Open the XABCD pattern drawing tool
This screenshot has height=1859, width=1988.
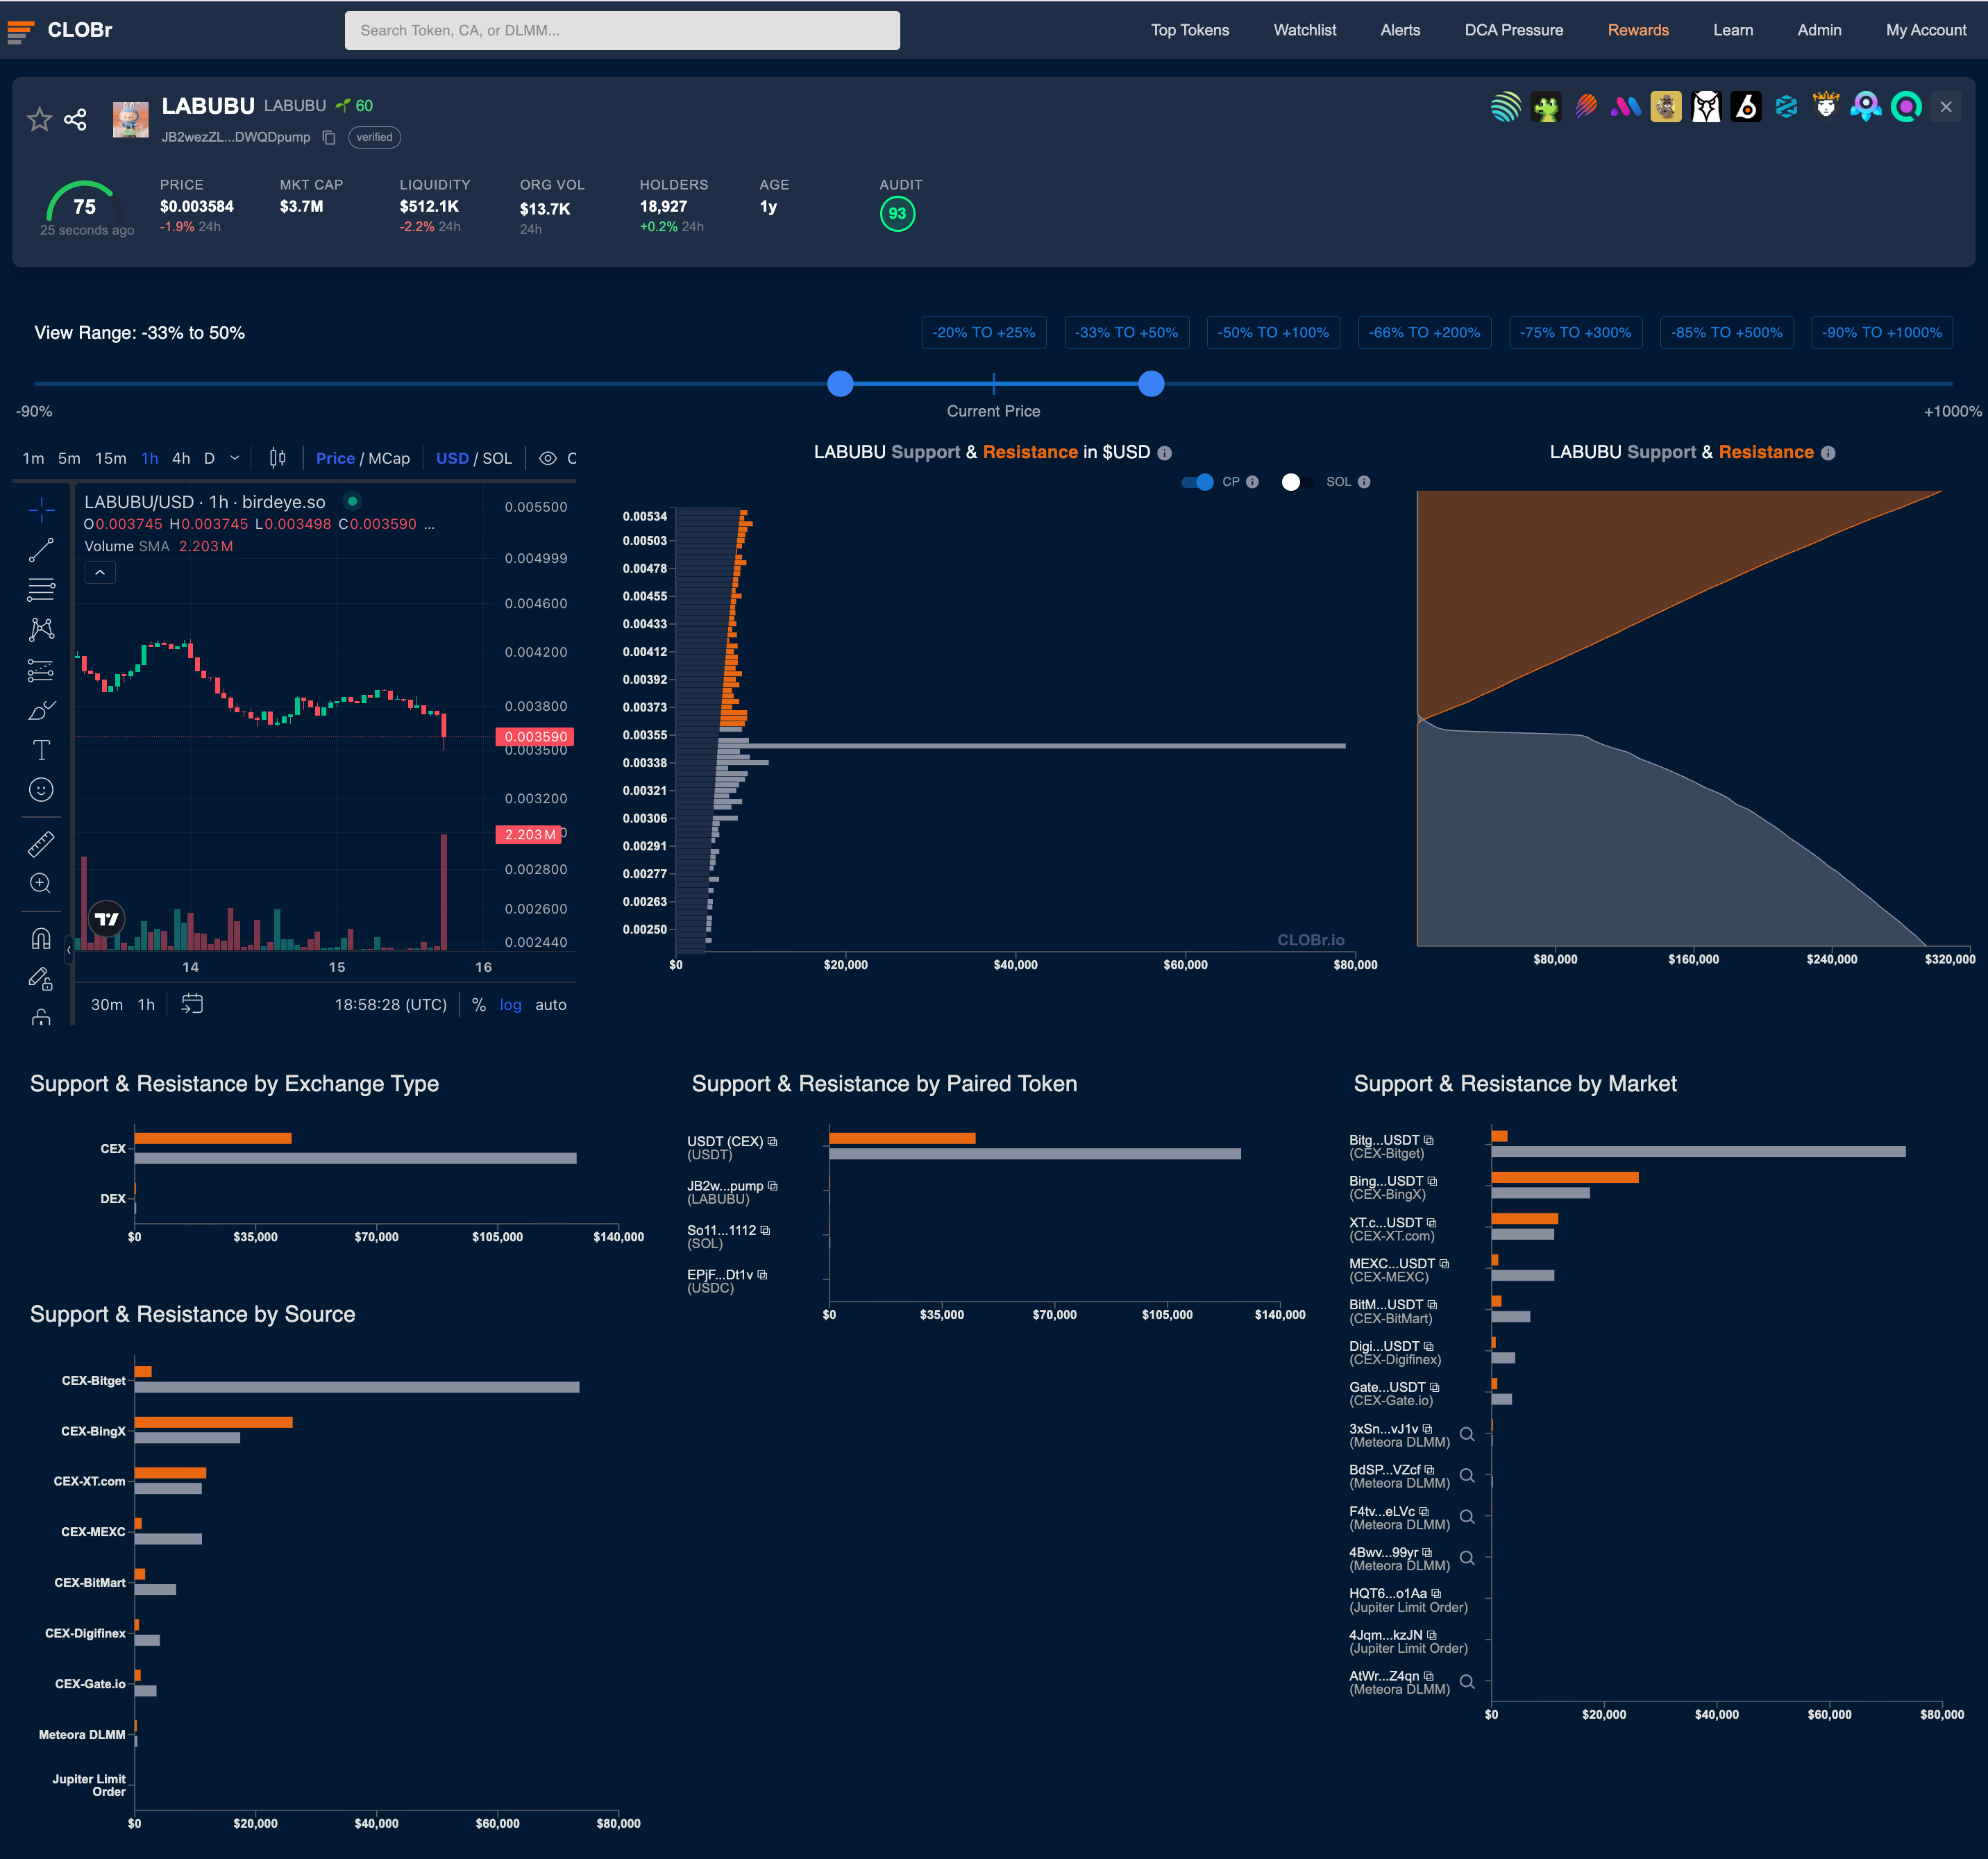(41, 629)
